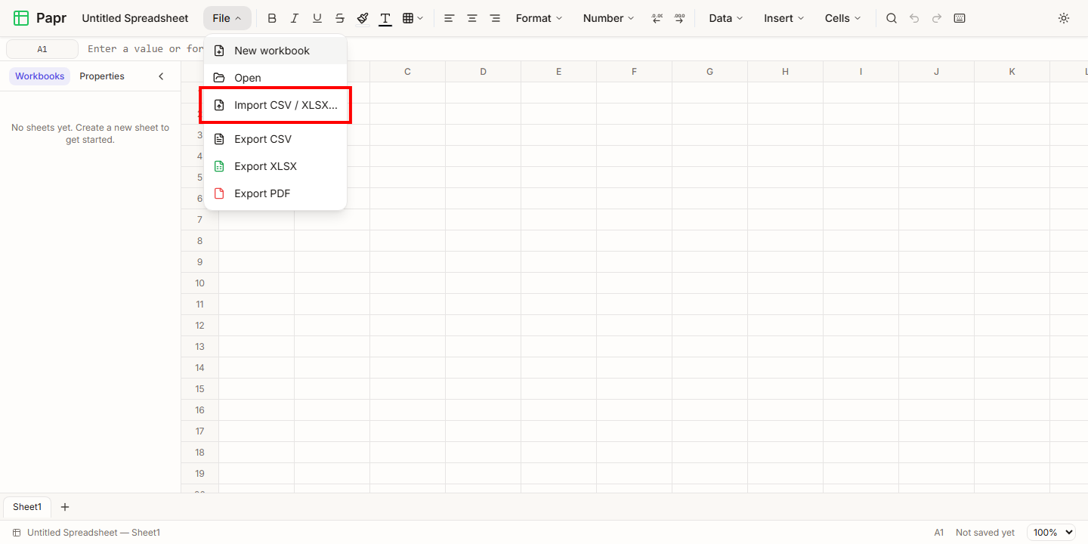Decrease decimal places
The height and width of the screenshot is (544, 1088).
(x=657, y=18)
